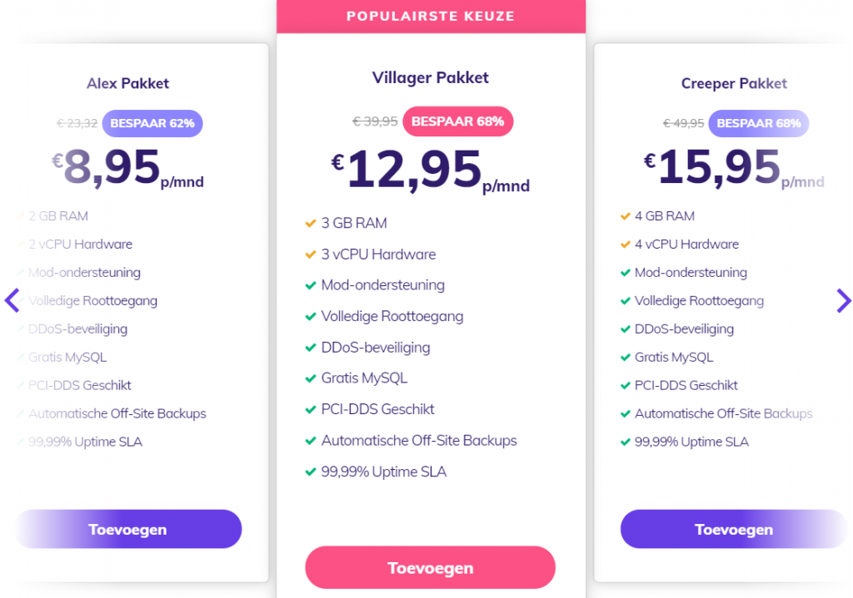Click the Alex Pakket BESPAAR 62% badge
This screenshot has height=598, width=853.
(x=152, y=124)
